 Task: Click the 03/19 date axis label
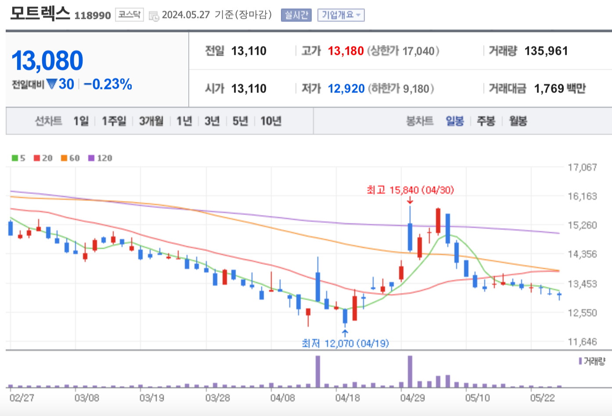(151, 398)
